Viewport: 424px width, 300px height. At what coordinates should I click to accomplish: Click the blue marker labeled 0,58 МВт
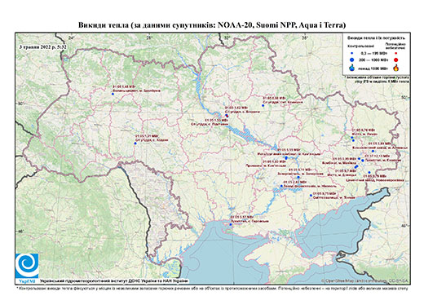click(x=263, y=105)
